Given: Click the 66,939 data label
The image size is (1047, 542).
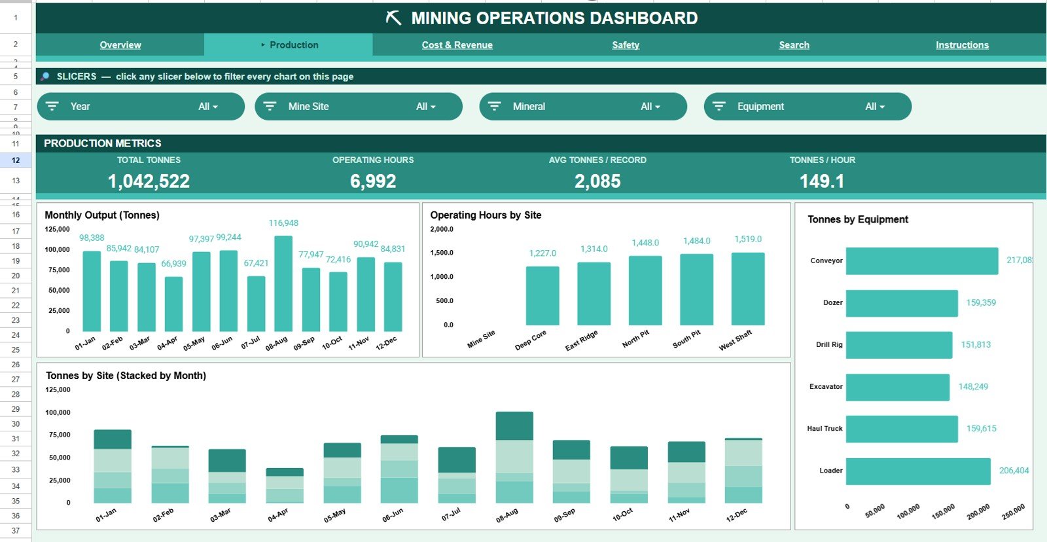Looking at the screenshot, I should pyautogui.click(x=173, y=264).
